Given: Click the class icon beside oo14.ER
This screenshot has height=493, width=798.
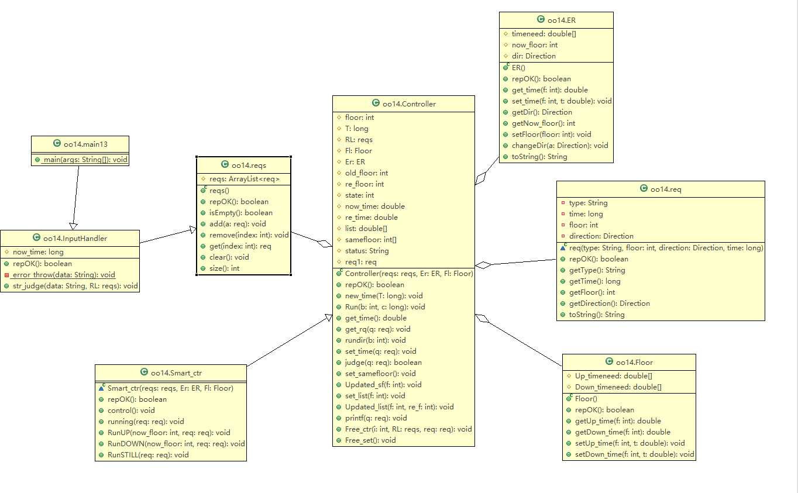Looking at the screenshot, I should point(541,19).
